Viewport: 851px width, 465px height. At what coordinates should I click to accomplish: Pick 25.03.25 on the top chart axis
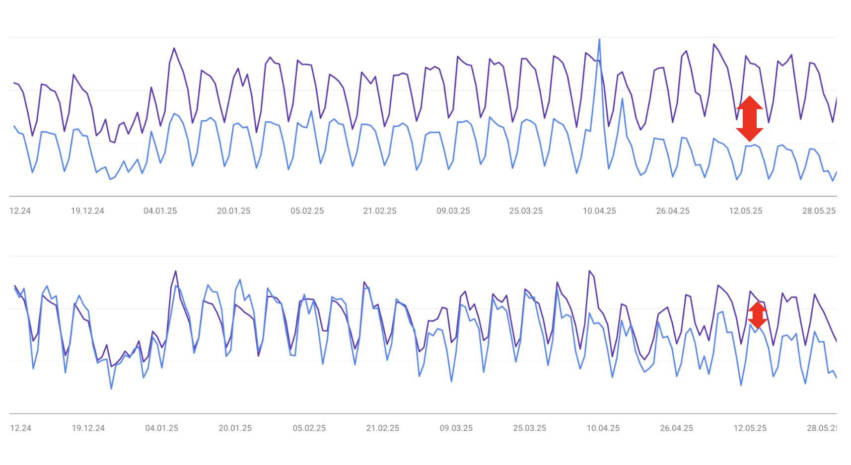click(x=526, y=211)
